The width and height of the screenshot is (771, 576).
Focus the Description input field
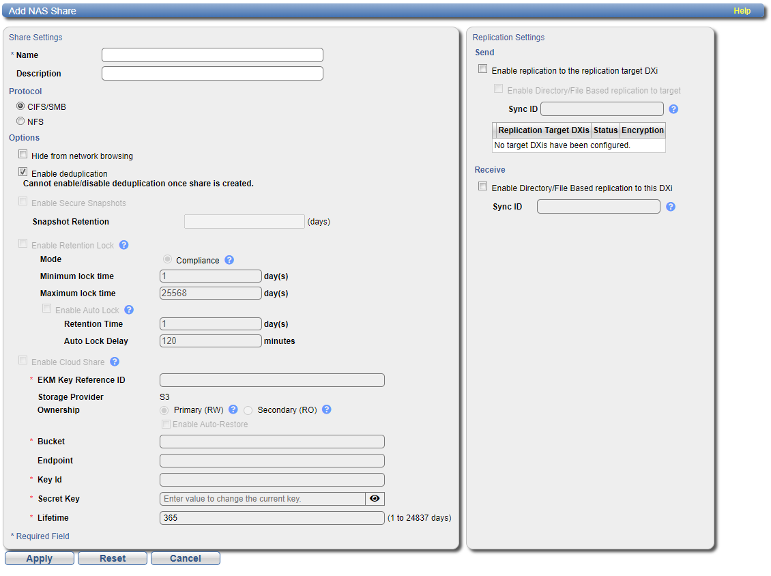(212, 74)
